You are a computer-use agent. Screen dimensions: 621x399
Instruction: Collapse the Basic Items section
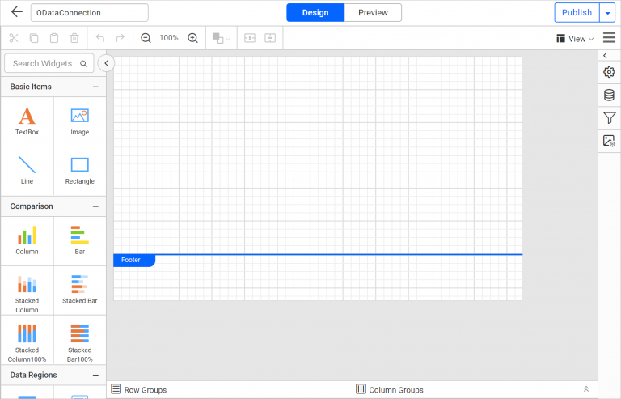click(x=95, y=87)
